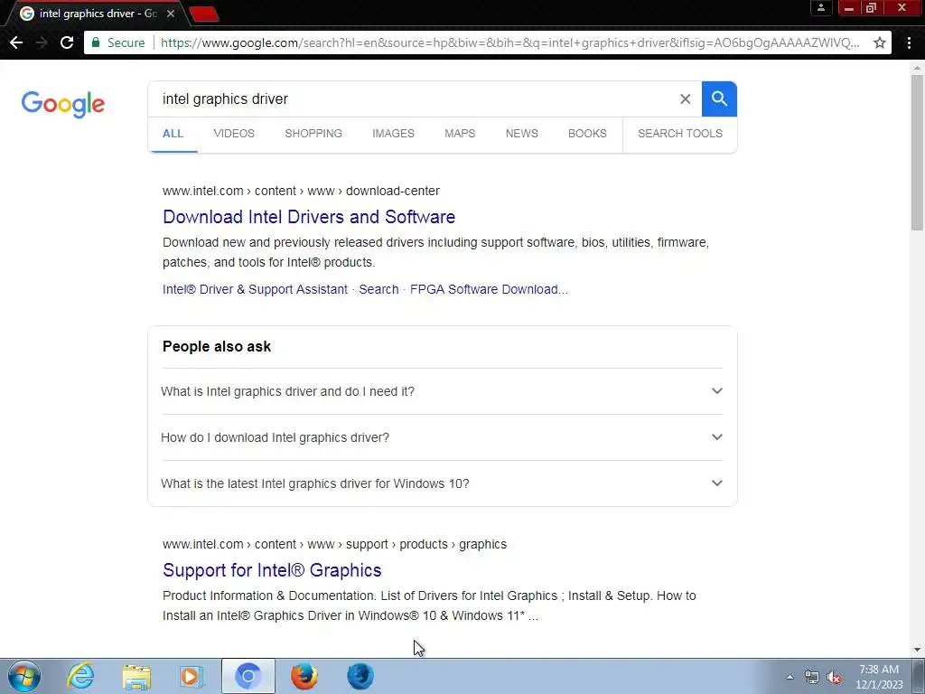Select the Chrome icon in the taskbar
This screenshot has height=694, width=925.
[248, 676]
